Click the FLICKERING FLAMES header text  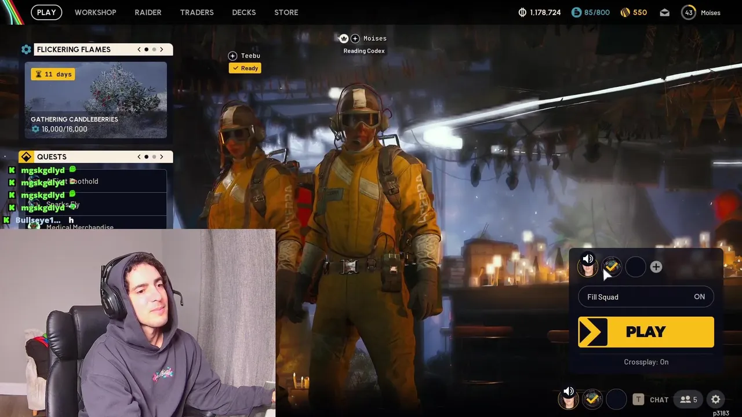click(x=74, y=50)
